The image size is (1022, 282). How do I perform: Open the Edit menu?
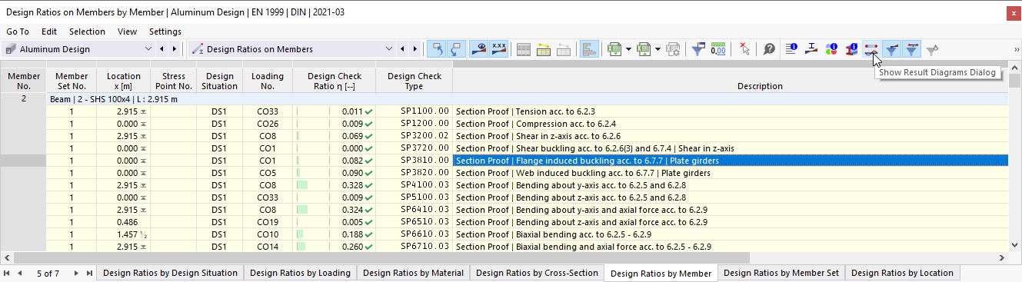tap(49, 32)
